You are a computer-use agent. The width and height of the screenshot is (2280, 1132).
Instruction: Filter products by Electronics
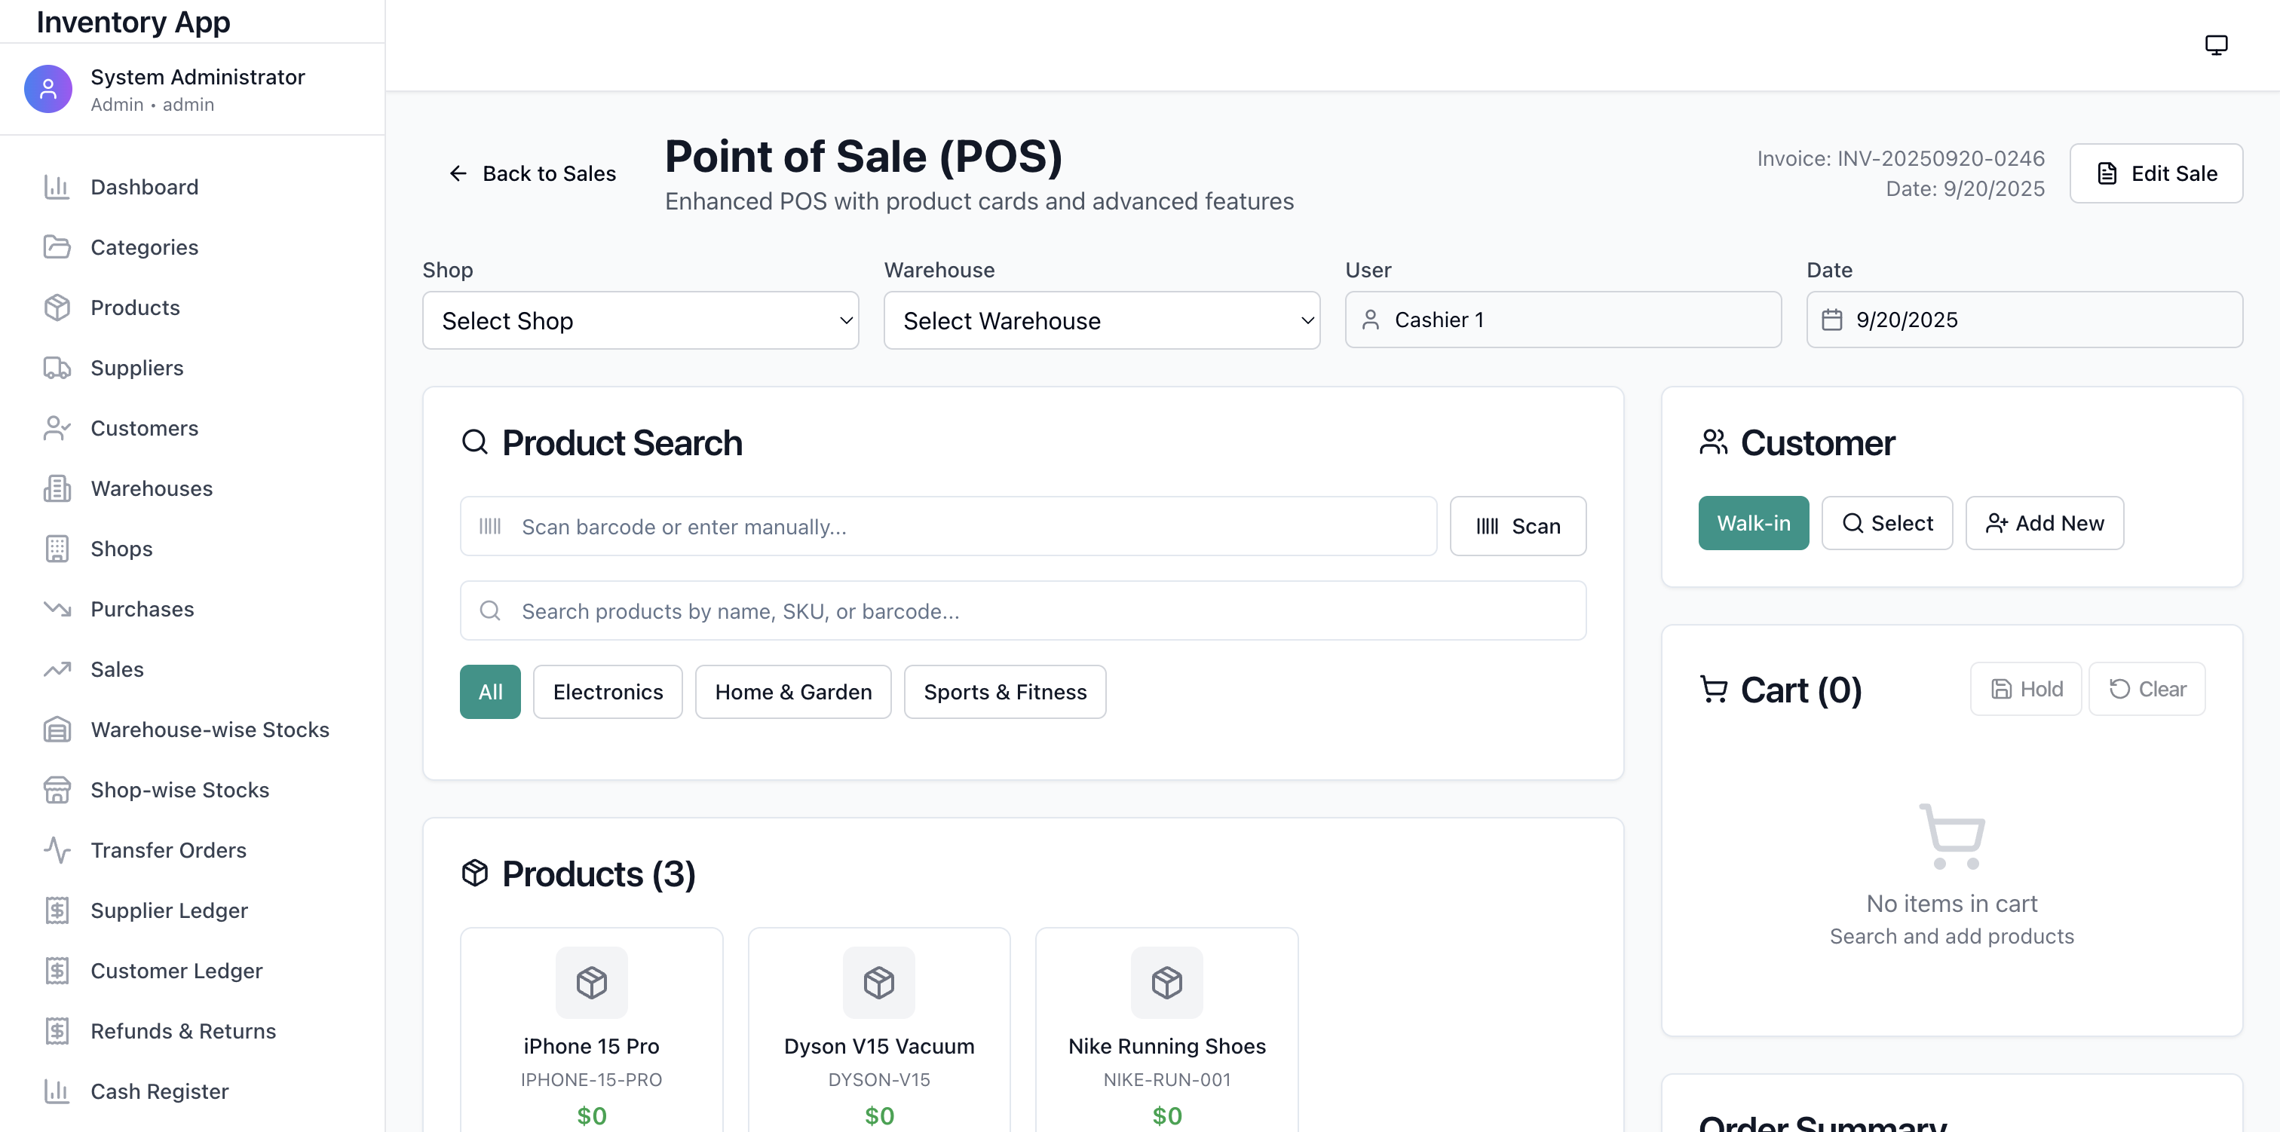coord(608,692)
